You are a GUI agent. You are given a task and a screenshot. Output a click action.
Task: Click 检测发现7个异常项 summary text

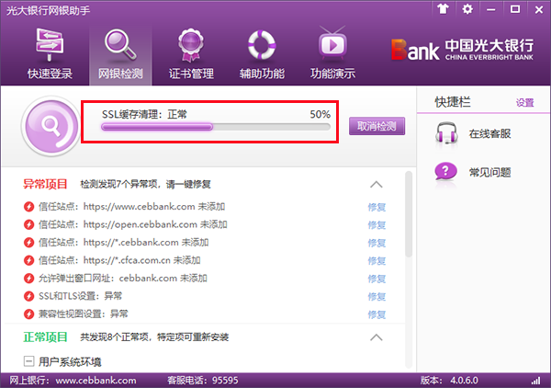(x=145, y=184)
